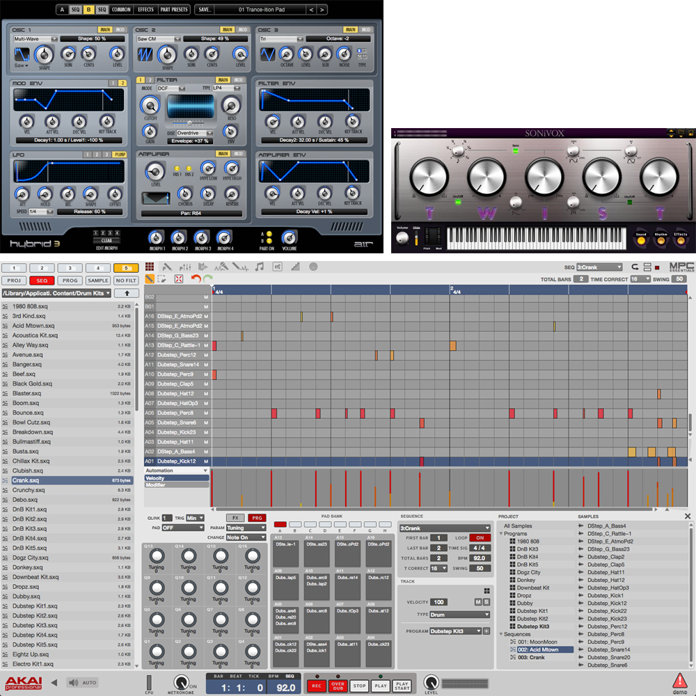696x696 pixels.
Task: Open the pad mute speaker icon
Action: tap(278, 267)
